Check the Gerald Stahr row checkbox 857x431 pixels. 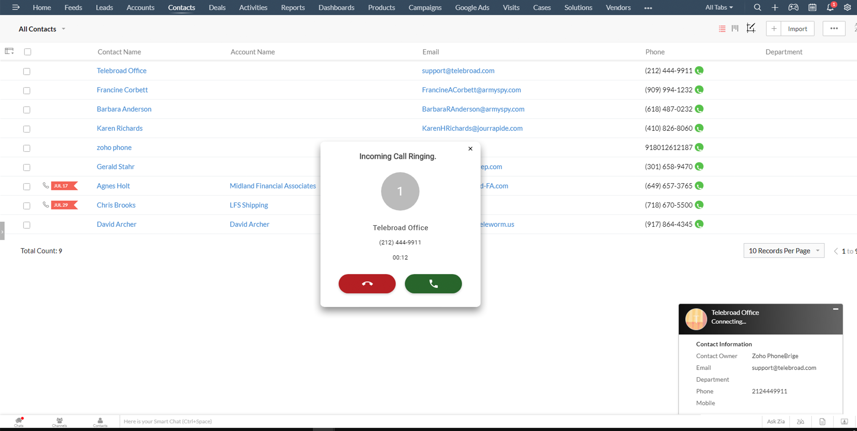pos(26,167)
